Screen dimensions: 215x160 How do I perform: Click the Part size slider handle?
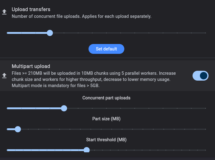tap(18, 129)
